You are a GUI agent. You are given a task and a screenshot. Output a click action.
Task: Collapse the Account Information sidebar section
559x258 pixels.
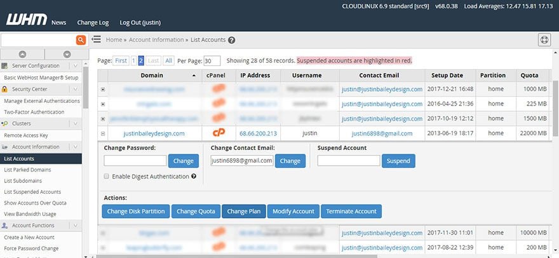coord(75,147)
